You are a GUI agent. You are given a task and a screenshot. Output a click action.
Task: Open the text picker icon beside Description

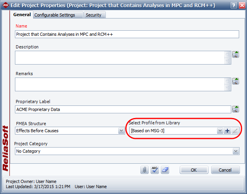click(x=236, y=55)
